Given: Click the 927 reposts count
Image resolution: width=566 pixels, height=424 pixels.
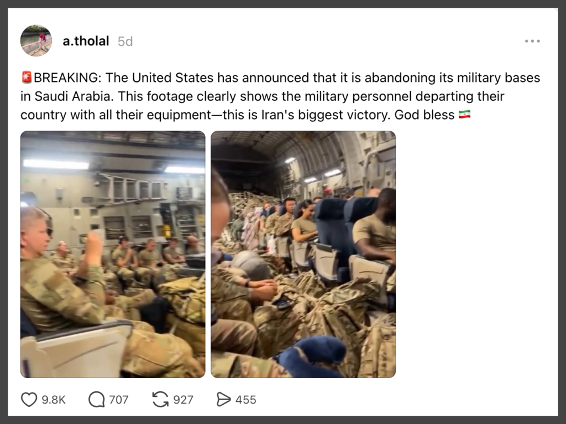Looking at the screenshot, I should (x=183, y=400).
